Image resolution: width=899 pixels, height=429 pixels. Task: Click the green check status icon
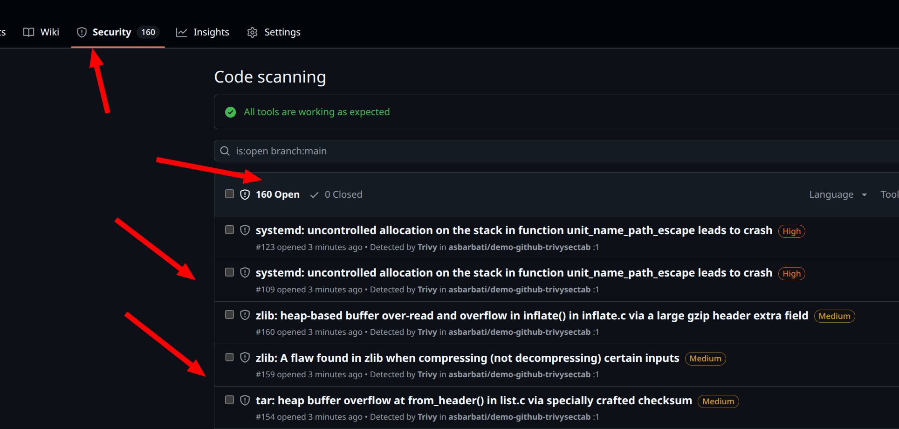tap(230, 112)
